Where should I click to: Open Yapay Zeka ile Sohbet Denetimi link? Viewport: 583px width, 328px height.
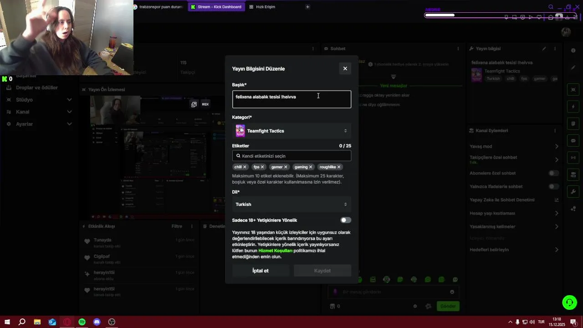[x=514, y=200]
